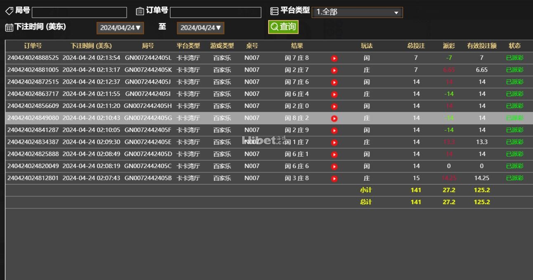
Task: Click the 已派彩 status of order 240424024812801
Action: point(514,178)
